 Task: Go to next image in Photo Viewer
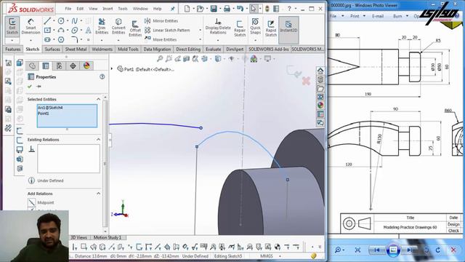(410, 250)
